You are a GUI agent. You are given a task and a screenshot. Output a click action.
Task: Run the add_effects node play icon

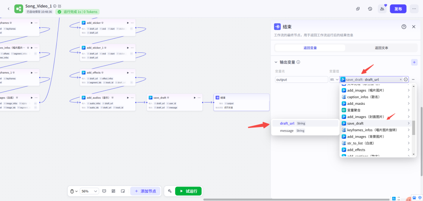click(x=128, y=73)
